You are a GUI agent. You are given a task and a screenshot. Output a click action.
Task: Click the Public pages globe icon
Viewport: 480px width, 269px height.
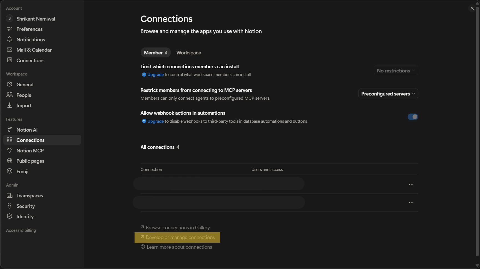9,161
